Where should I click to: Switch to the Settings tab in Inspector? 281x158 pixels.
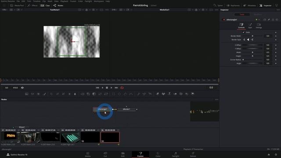coord(259,25)
